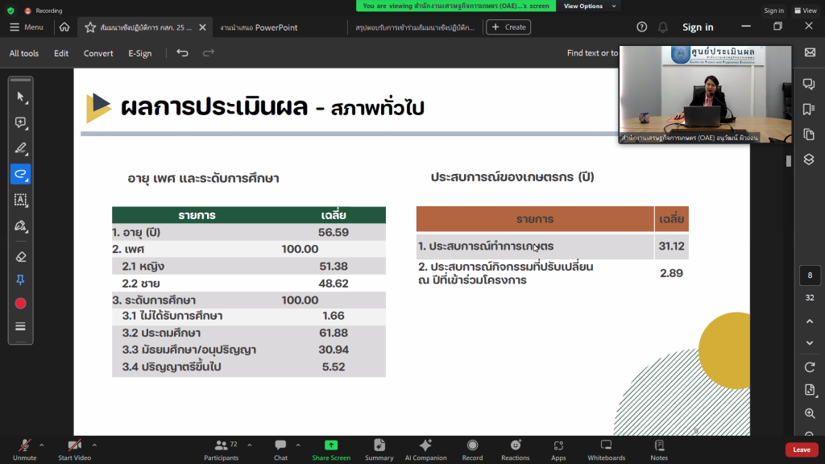Click Zoom's small Sign in link beside View
825x464 pixels.
click(x=773, y=10)
